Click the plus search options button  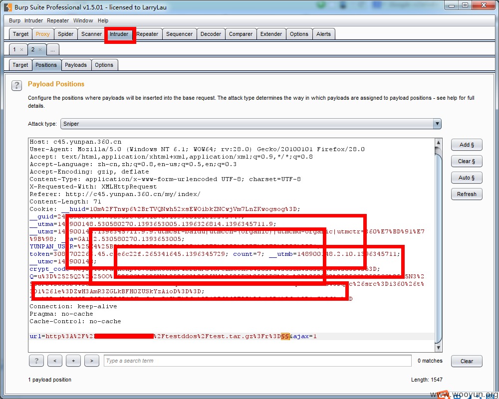73,361
